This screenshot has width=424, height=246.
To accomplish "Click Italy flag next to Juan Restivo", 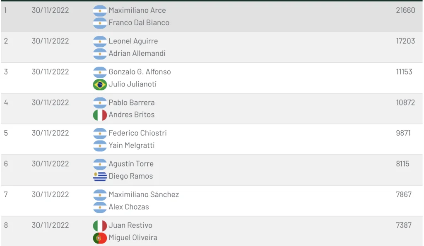I will (x=100, y=225).
